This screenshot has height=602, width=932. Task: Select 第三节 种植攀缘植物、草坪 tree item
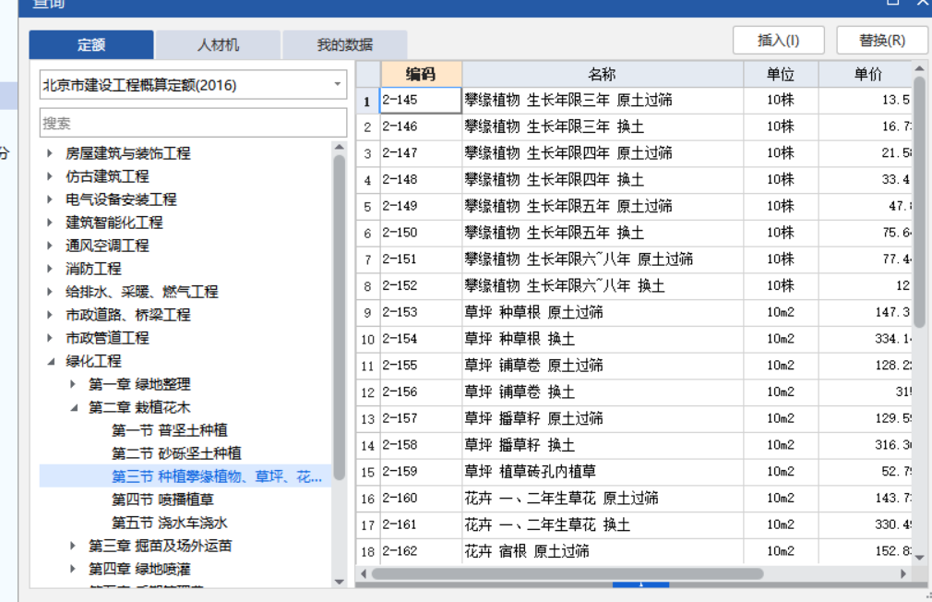tap(185, 476)
